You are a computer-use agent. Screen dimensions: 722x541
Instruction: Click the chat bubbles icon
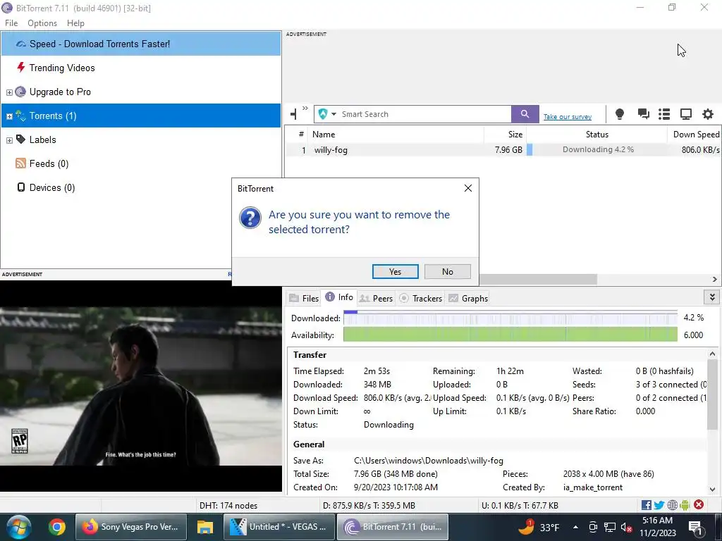643,114
